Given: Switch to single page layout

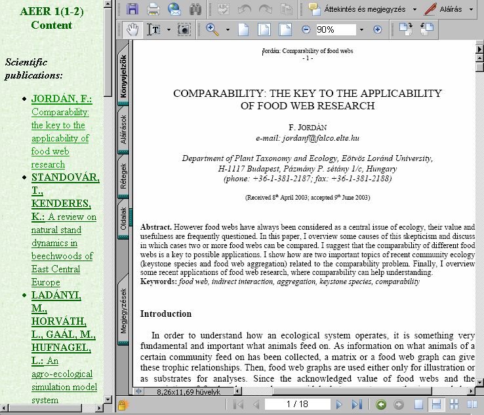Looking at the screenshot, I should click(x=418, y=404).
